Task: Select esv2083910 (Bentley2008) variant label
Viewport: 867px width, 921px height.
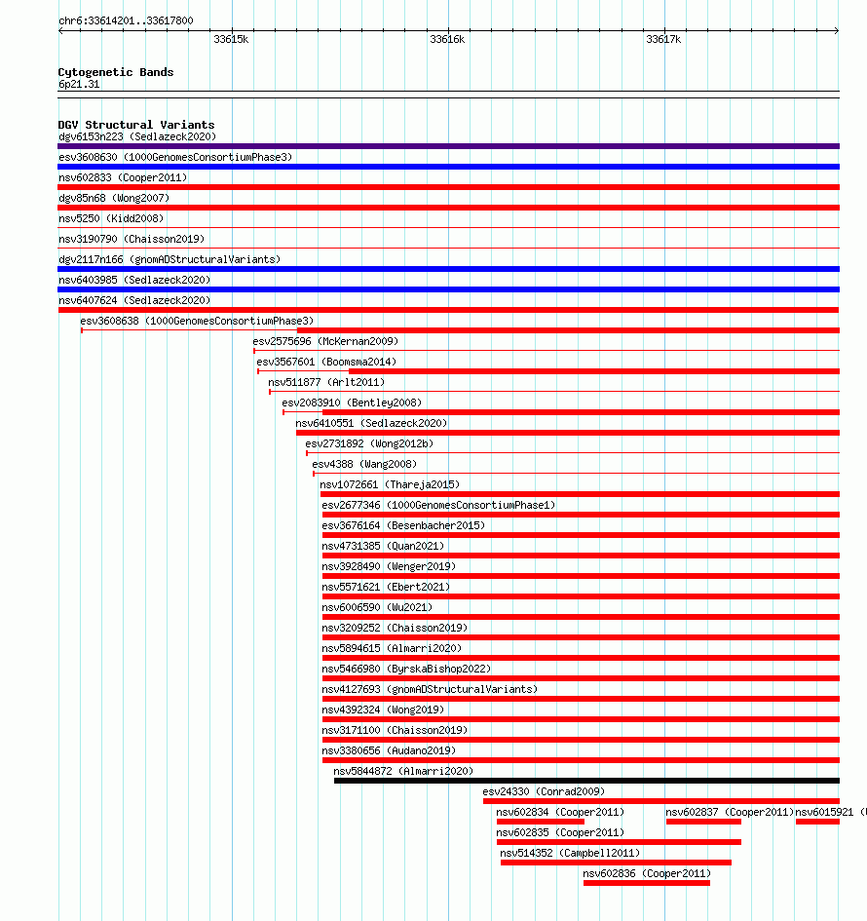Action: (352, 403)
